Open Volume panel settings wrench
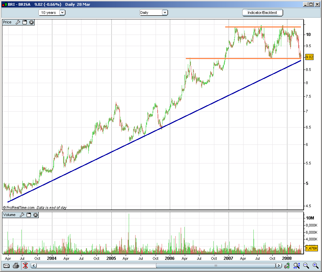Image resolution: width=322 pixels, height=272 pixels. 22,215
